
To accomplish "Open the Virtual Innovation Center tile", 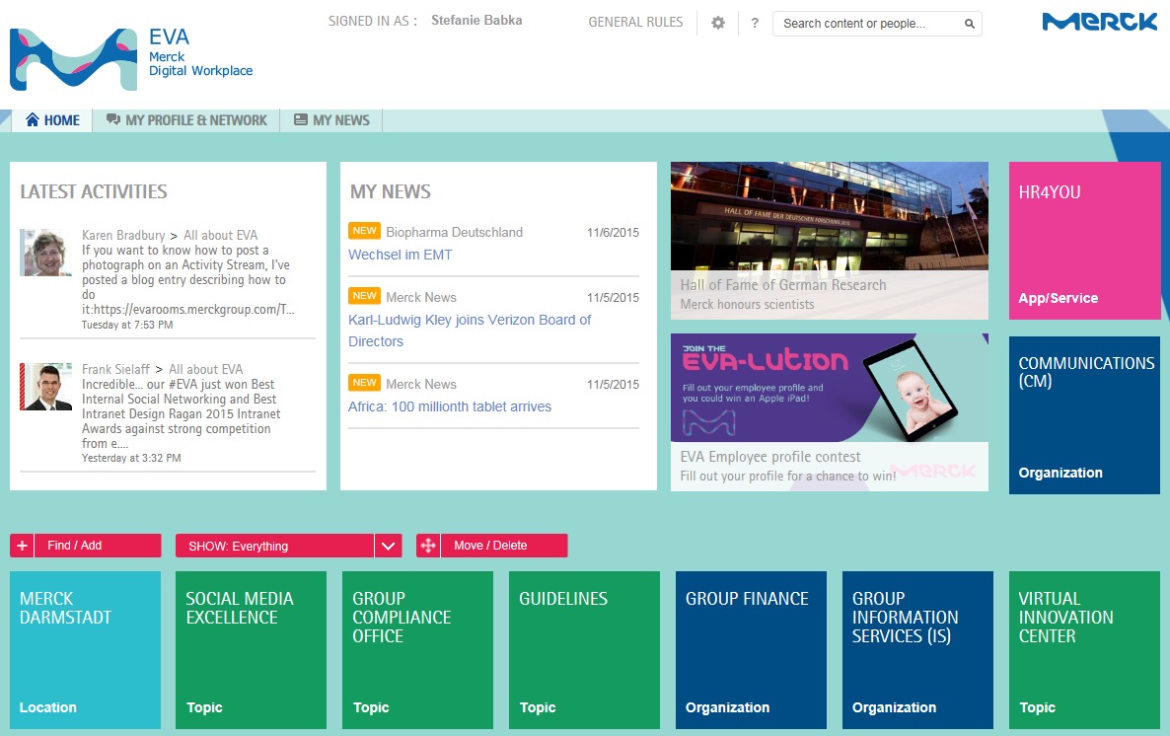I will click(x=1084, y=650).
